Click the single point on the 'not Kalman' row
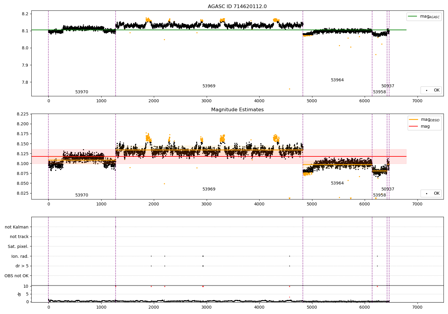448x314 pixels. tap(116, 227)
